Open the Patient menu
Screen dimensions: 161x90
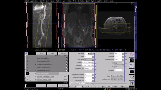tap(27, 1)
